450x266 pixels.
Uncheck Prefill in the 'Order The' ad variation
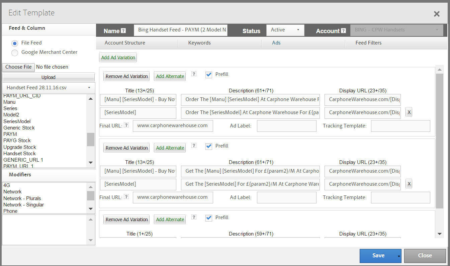[x=209, y=75]
